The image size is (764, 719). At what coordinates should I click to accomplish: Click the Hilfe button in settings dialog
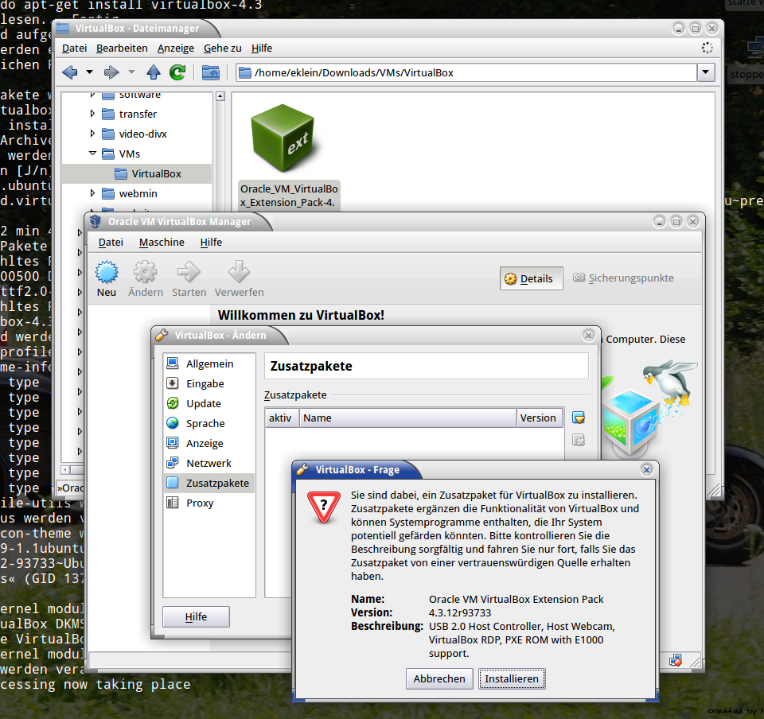click(x=196, y=616)
